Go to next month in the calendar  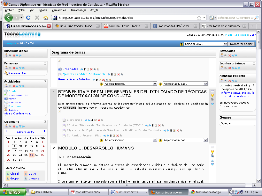tap(45, 131)
